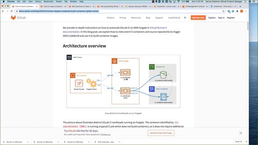Expand options for third Runner on AWS.png download
The image size is (258, 145).
(89, 142)
